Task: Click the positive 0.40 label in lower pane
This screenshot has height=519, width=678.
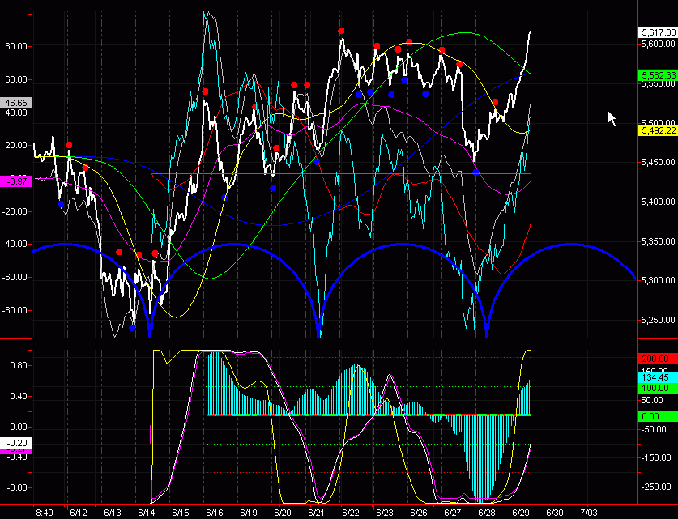Action: point(18,396)
